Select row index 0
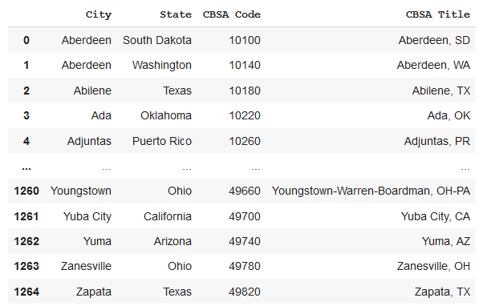The image size is (479, 306). 26,40
